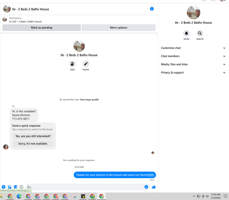Click the '$1,350 - 2 Beds 2 Baths House' listing text
This screenshot has height=200, width=229.
[x=25, y=22]
